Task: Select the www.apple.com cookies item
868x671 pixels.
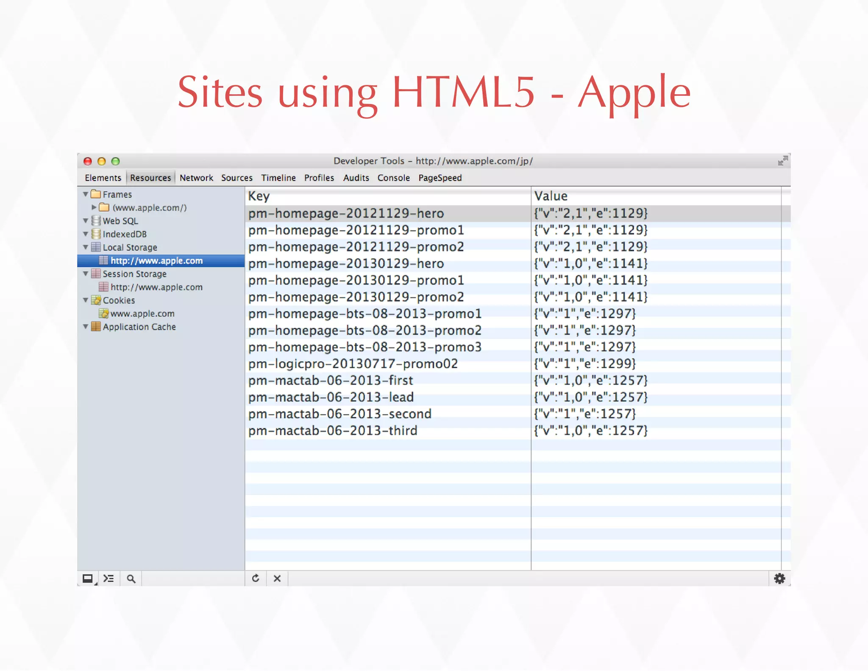Action: (142, 313)
